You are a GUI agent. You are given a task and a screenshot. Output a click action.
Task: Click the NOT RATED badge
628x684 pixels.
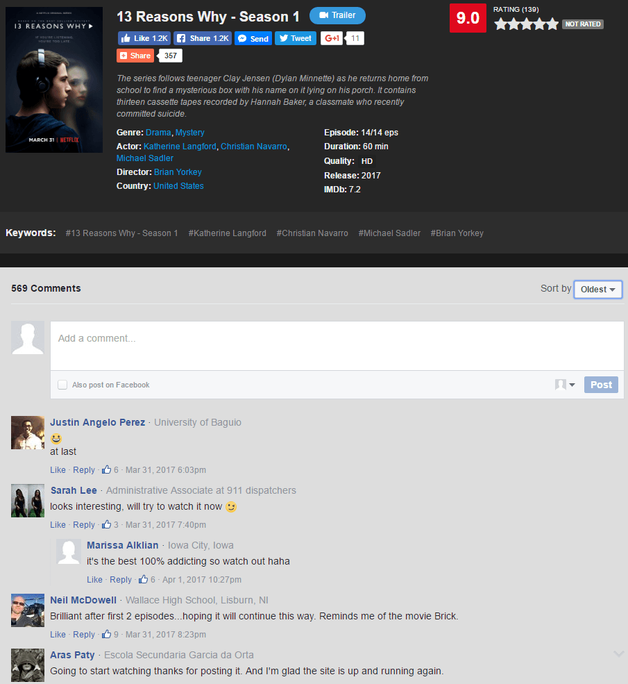[x=583, y=24]
